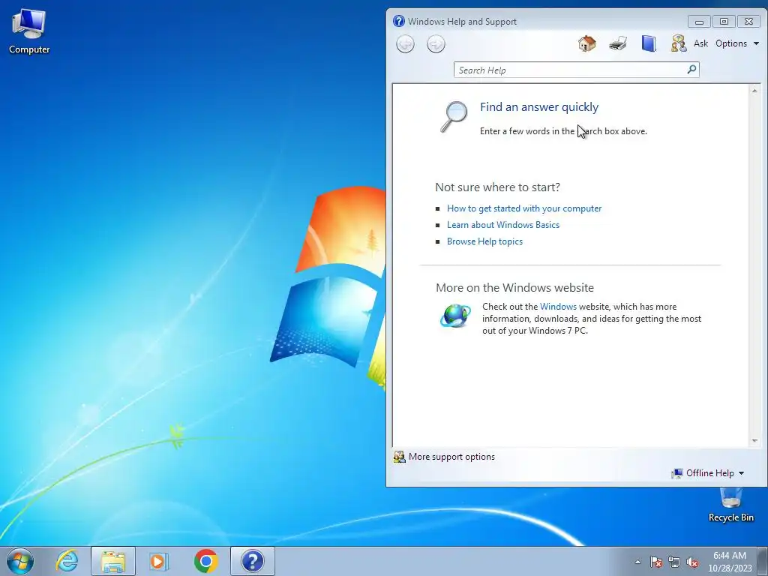Select the Computer desktop icon
Screen dimensions: 768x576
coord(29,31)
